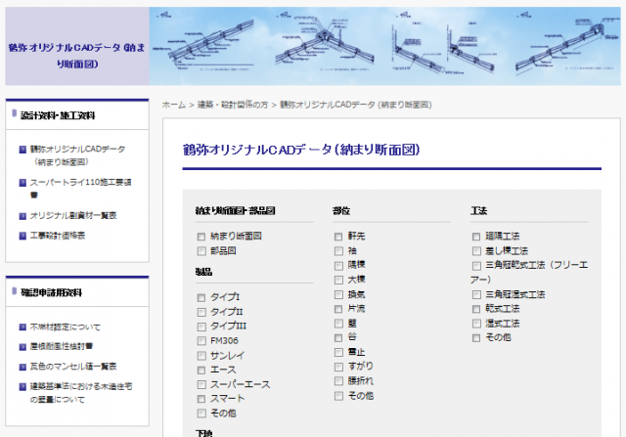
Task: Open 不燃材認定について link
Action: (66, 328)
